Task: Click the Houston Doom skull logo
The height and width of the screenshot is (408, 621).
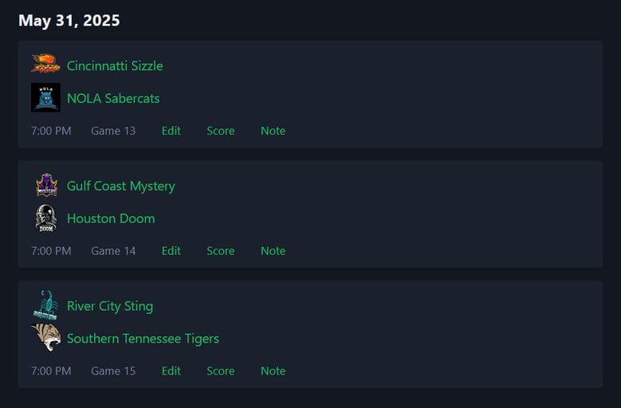Action: (46, 218)
